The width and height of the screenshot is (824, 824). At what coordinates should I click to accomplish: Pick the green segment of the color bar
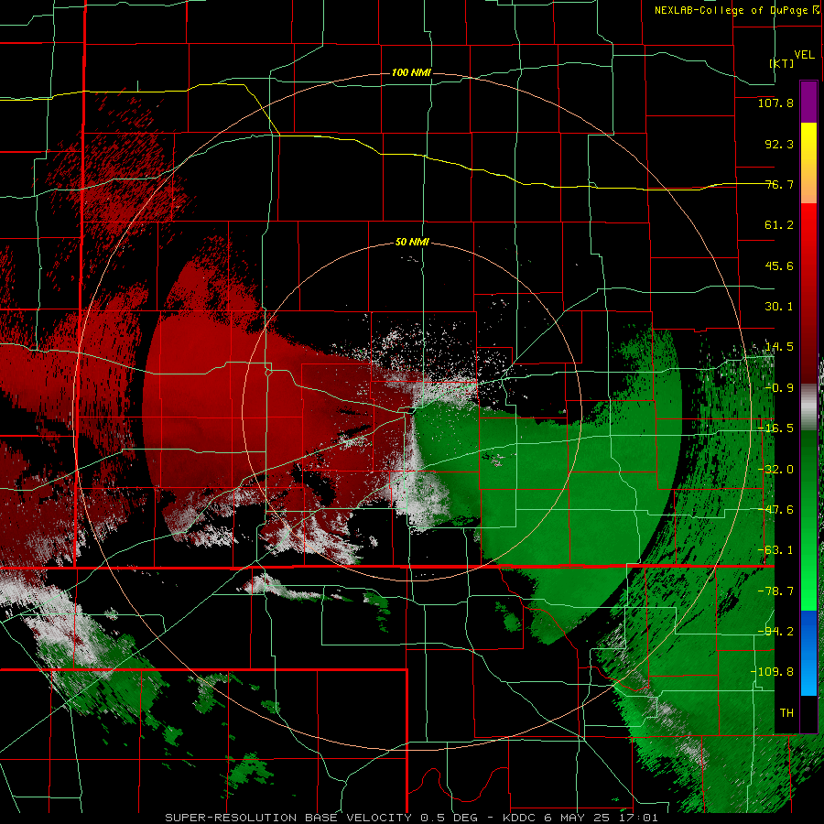[808, 520]
